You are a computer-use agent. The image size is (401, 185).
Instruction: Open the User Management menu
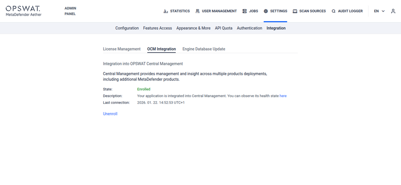click(216, 11)
